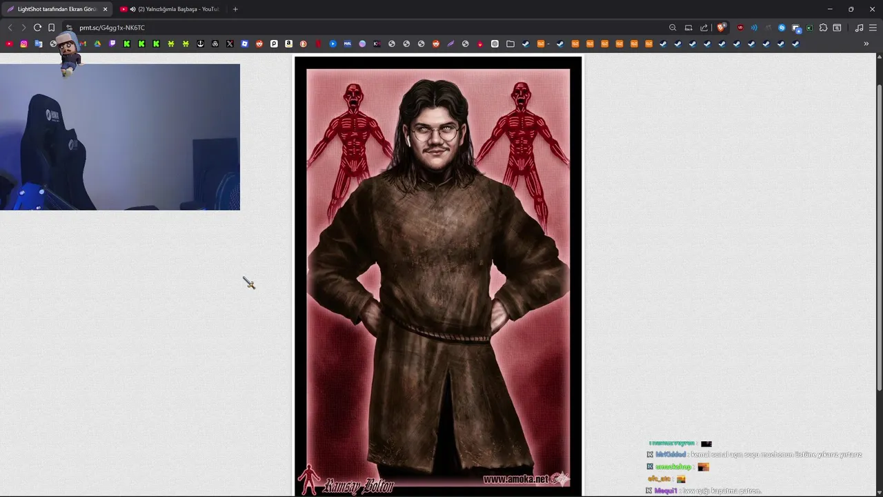The image size is (883, 497).
Task: Open the Instagram bookmark
Action: click(x=23, y=43)
